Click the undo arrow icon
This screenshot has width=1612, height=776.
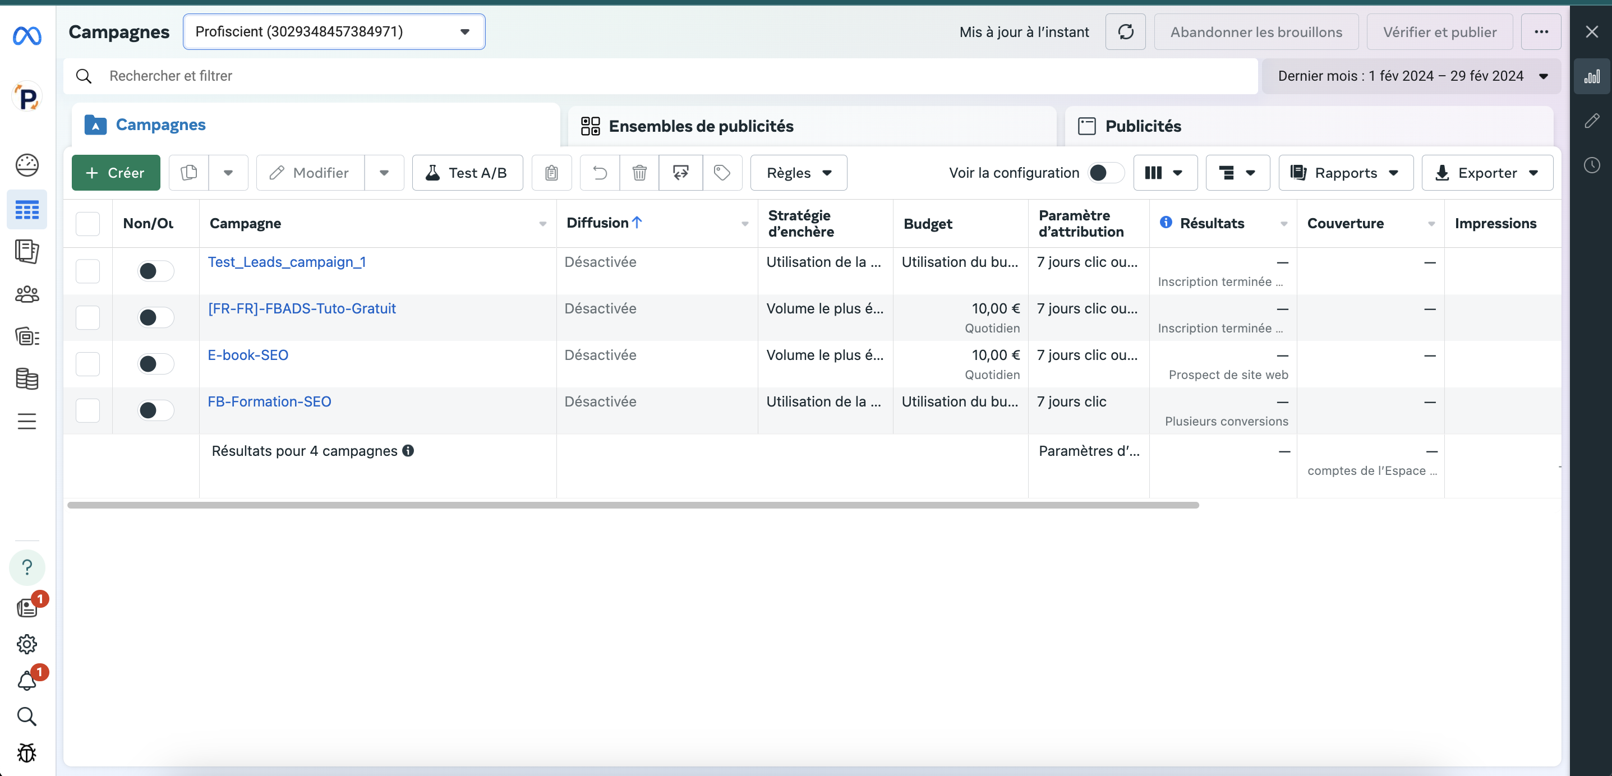(600, 173)
